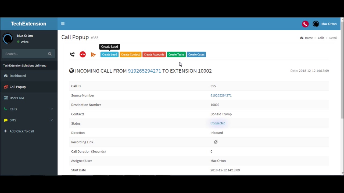
Task: Click the orange transfer call arrow icon
Action: 93,54
